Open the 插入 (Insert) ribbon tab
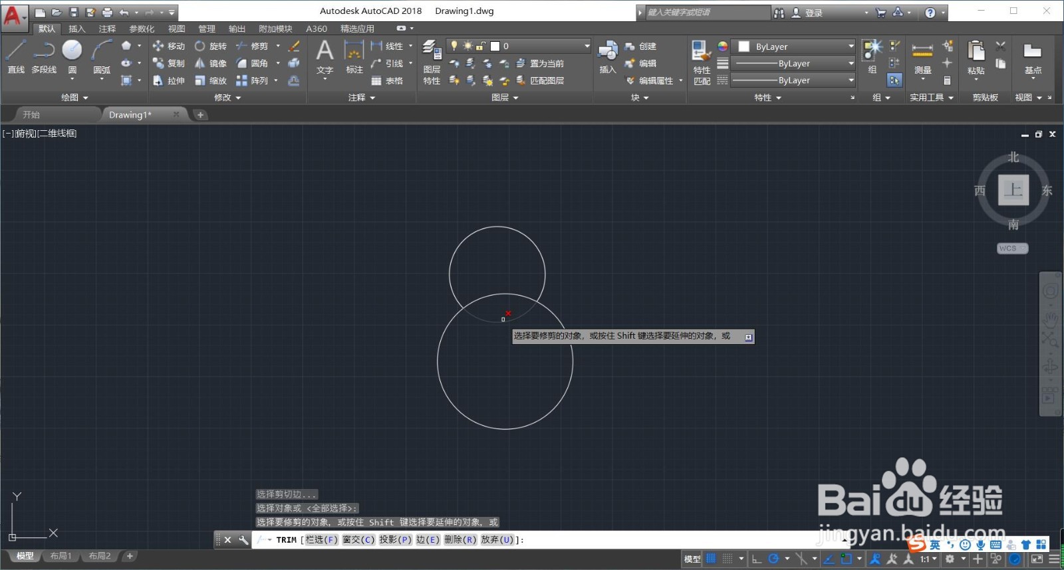Viewport: 1064px width, 570px height. point(77,29)
